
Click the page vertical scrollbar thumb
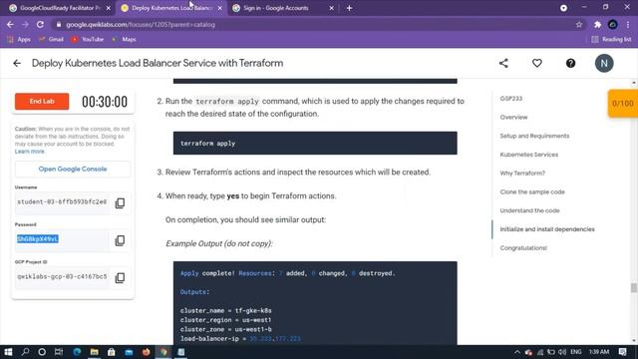(634, 287)
